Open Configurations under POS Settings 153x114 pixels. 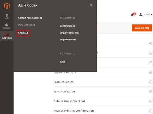[x=67, y=26]
